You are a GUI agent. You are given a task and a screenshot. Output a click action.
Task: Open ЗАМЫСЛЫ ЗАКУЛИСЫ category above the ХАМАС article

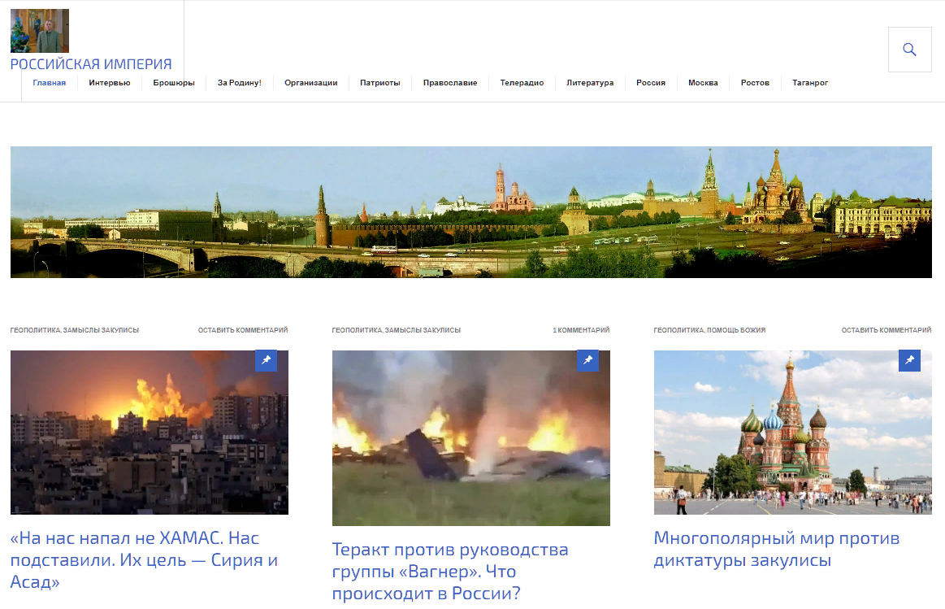(x=102, y=330)
